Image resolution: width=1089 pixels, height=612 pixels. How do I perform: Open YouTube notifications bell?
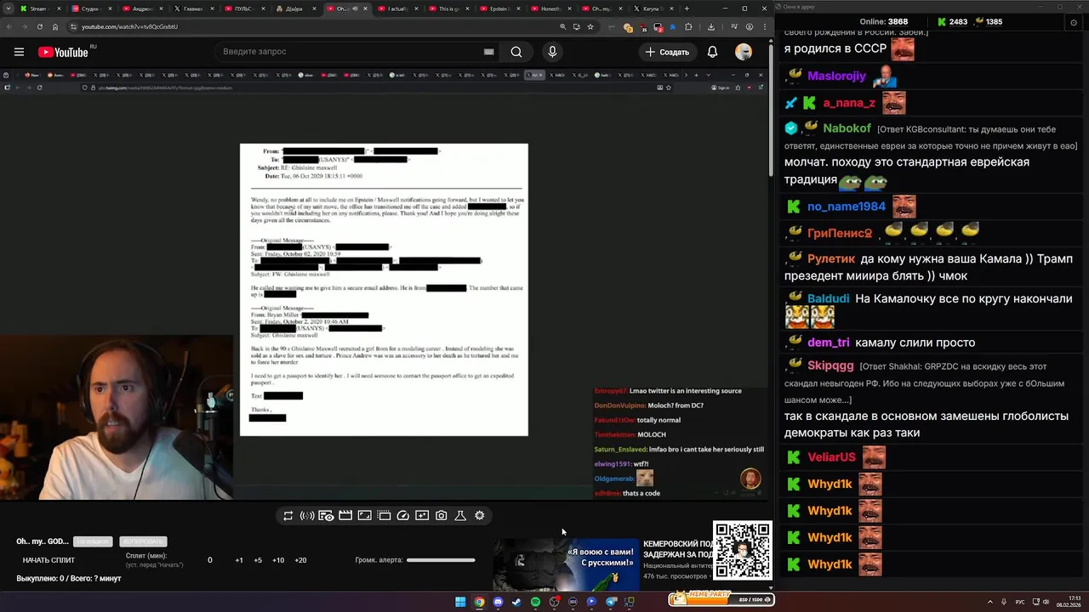tap(712, 52)
